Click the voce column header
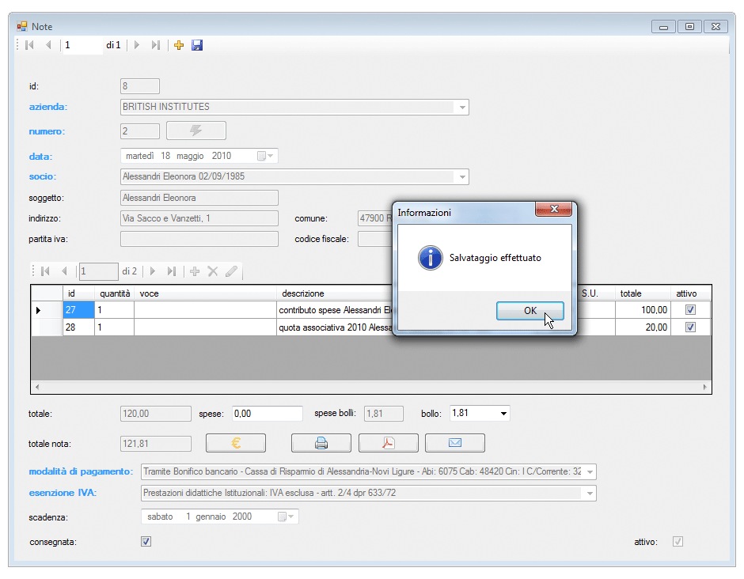744x579 pixels. pyautogui.click(x=206, y=293)
